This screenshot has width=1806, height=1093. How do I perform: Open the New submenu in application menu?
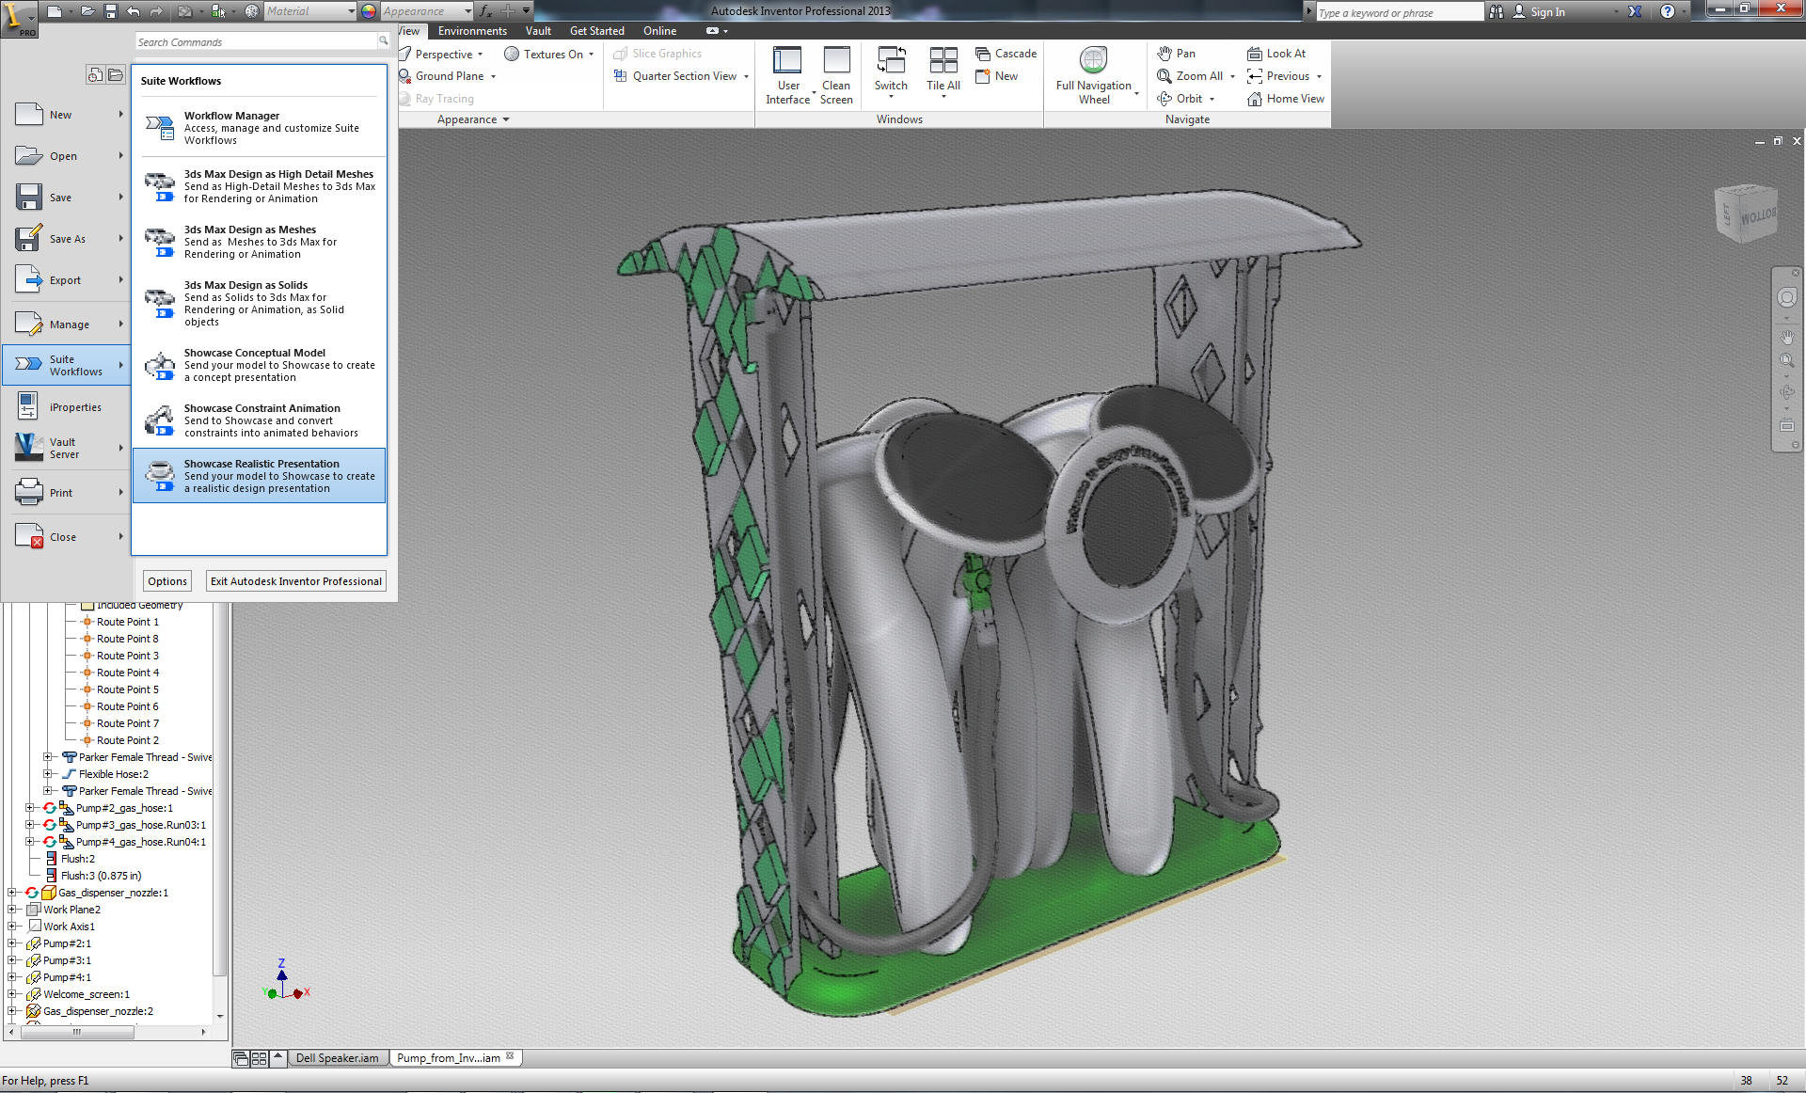click(68, 115)
